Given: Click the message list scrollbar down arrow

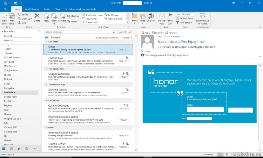Looking at the screenshot, I should click(x=136, y=151).
